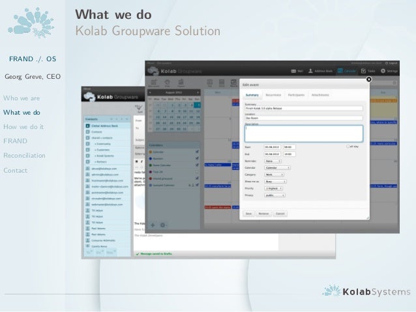This screenshot has height=312, width=416.
Task: Jump to Reconciliation slide section
Action: point(24,155)
